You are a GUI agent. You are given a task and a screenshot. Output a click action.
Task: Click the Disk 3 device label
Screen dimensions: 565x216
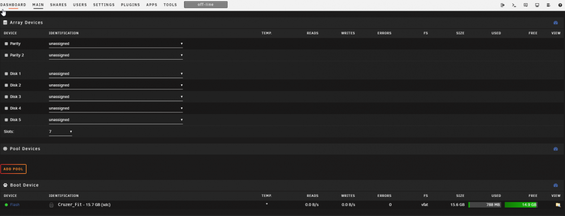15,97
